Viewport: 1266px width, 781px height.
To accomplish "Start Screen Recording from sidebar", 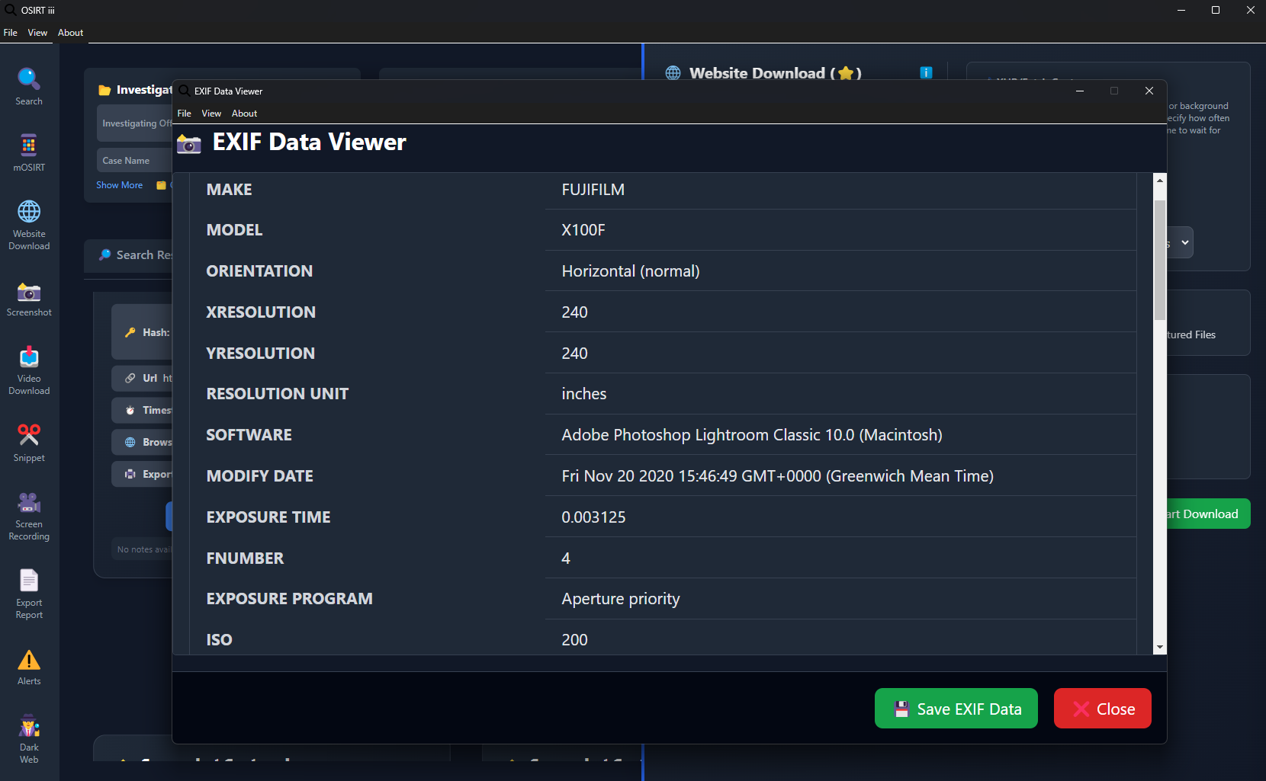I will coord(29,514).
